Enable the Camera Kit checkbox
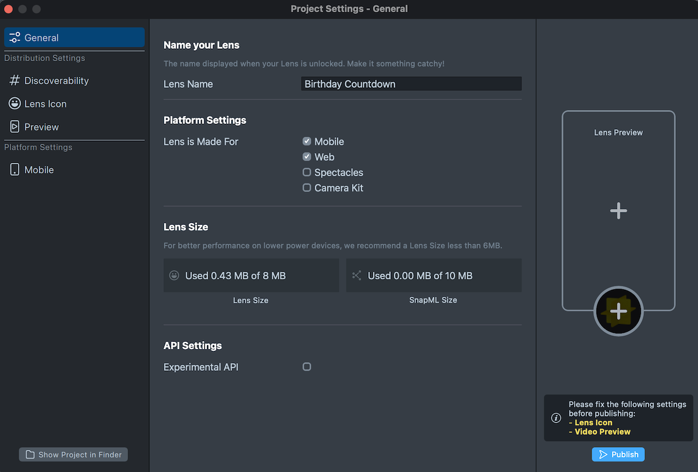 pyautogui.click(x=307, y=188)
